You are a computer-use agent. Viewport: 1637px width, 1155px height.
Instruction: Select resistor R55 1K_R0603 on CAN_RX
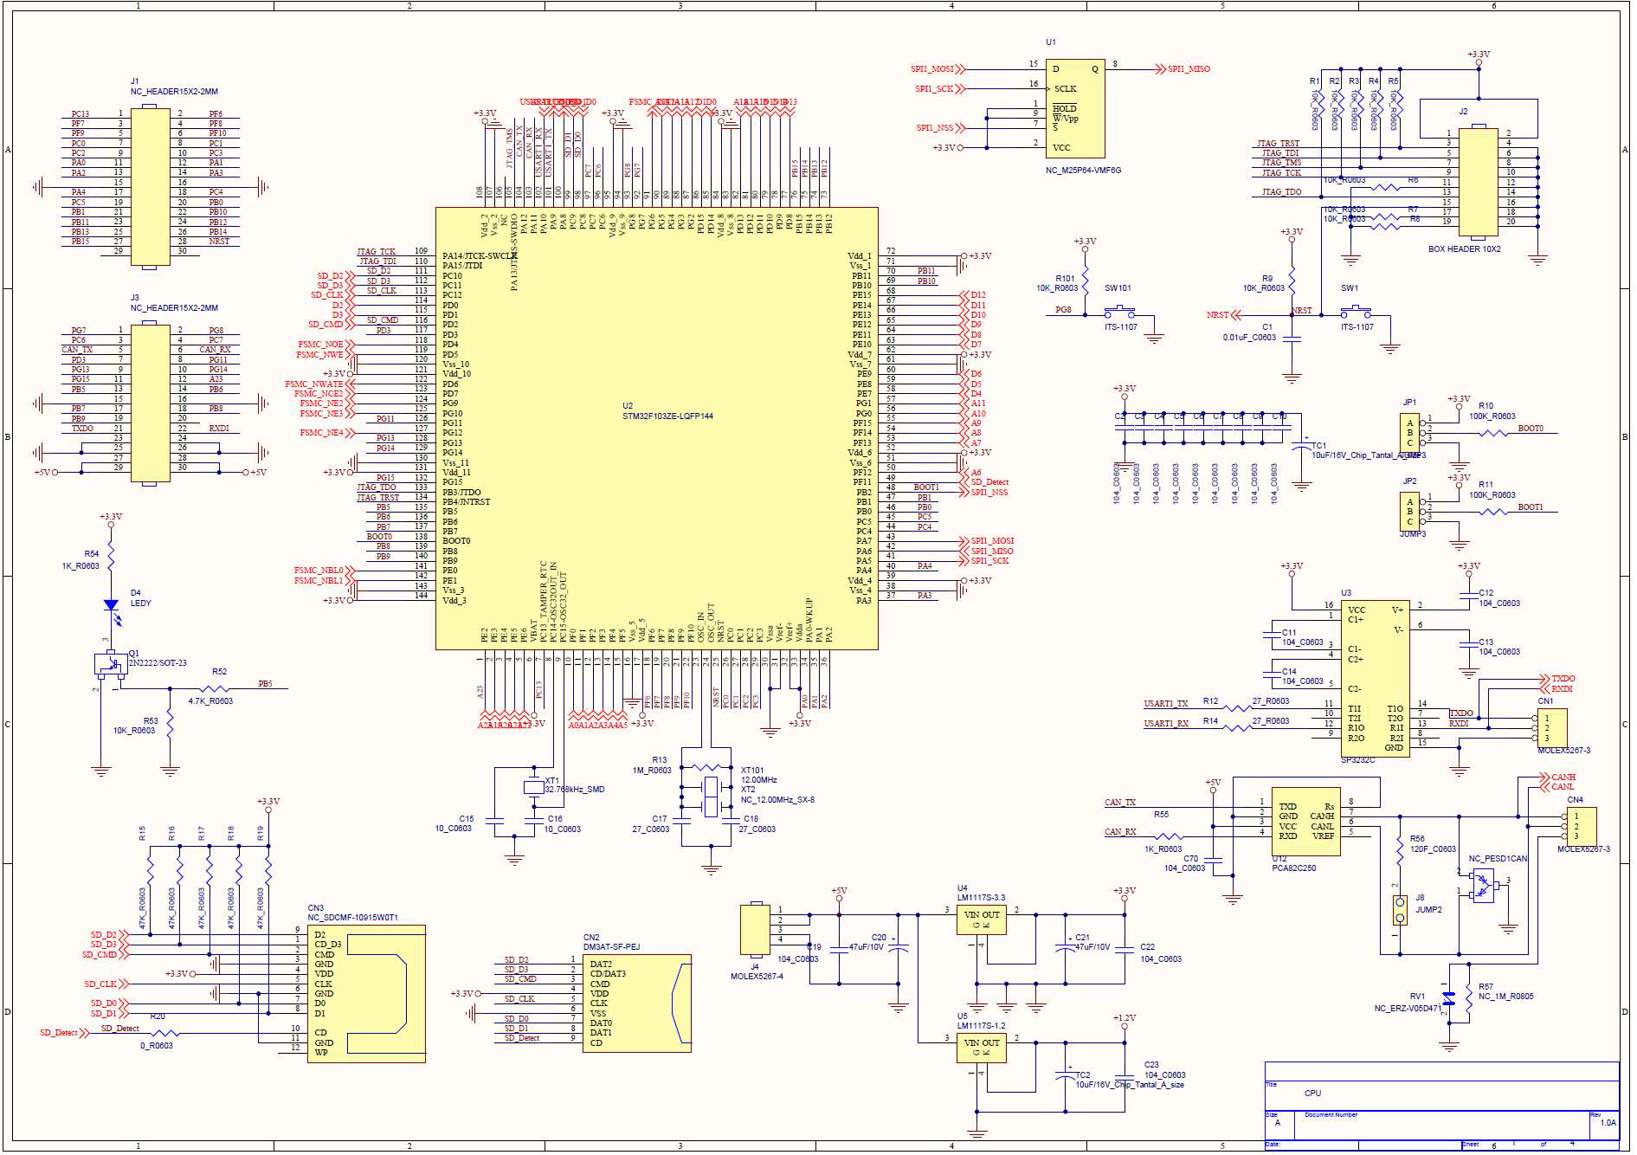point(1170,836)
